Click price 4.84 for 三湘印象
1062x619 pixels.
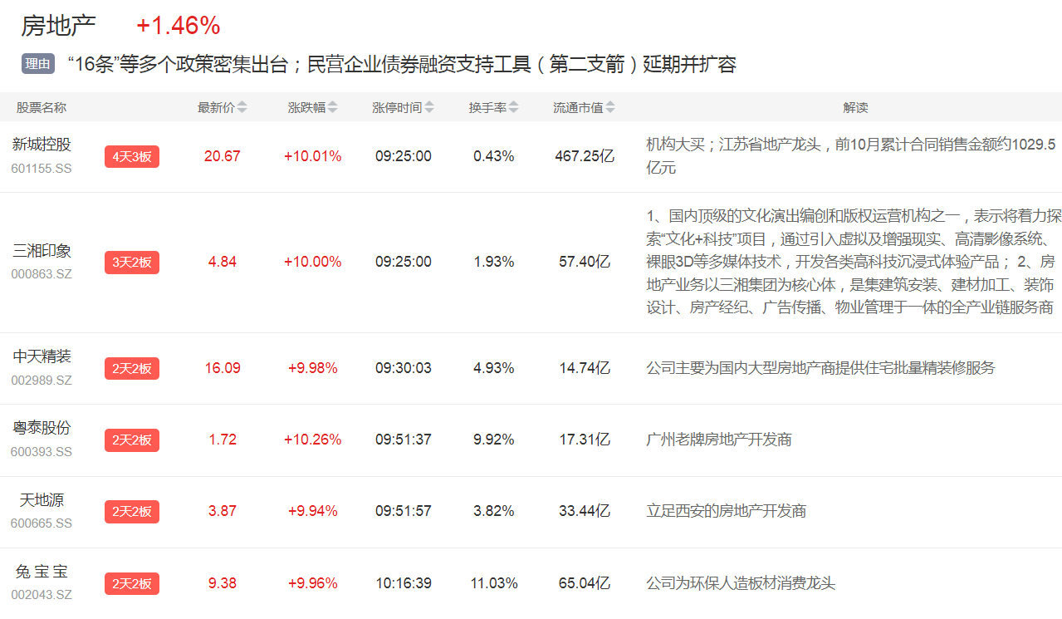point(223,262)
